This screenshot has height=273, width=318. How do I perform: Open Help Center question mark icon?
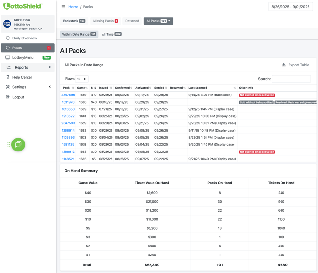pos(8,77)
